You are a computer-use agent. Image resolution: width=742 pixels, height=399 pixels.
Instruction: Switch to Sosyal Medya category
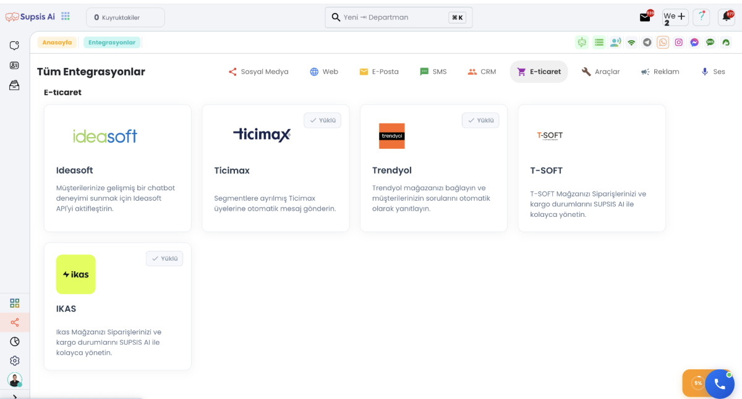[258, 72]
